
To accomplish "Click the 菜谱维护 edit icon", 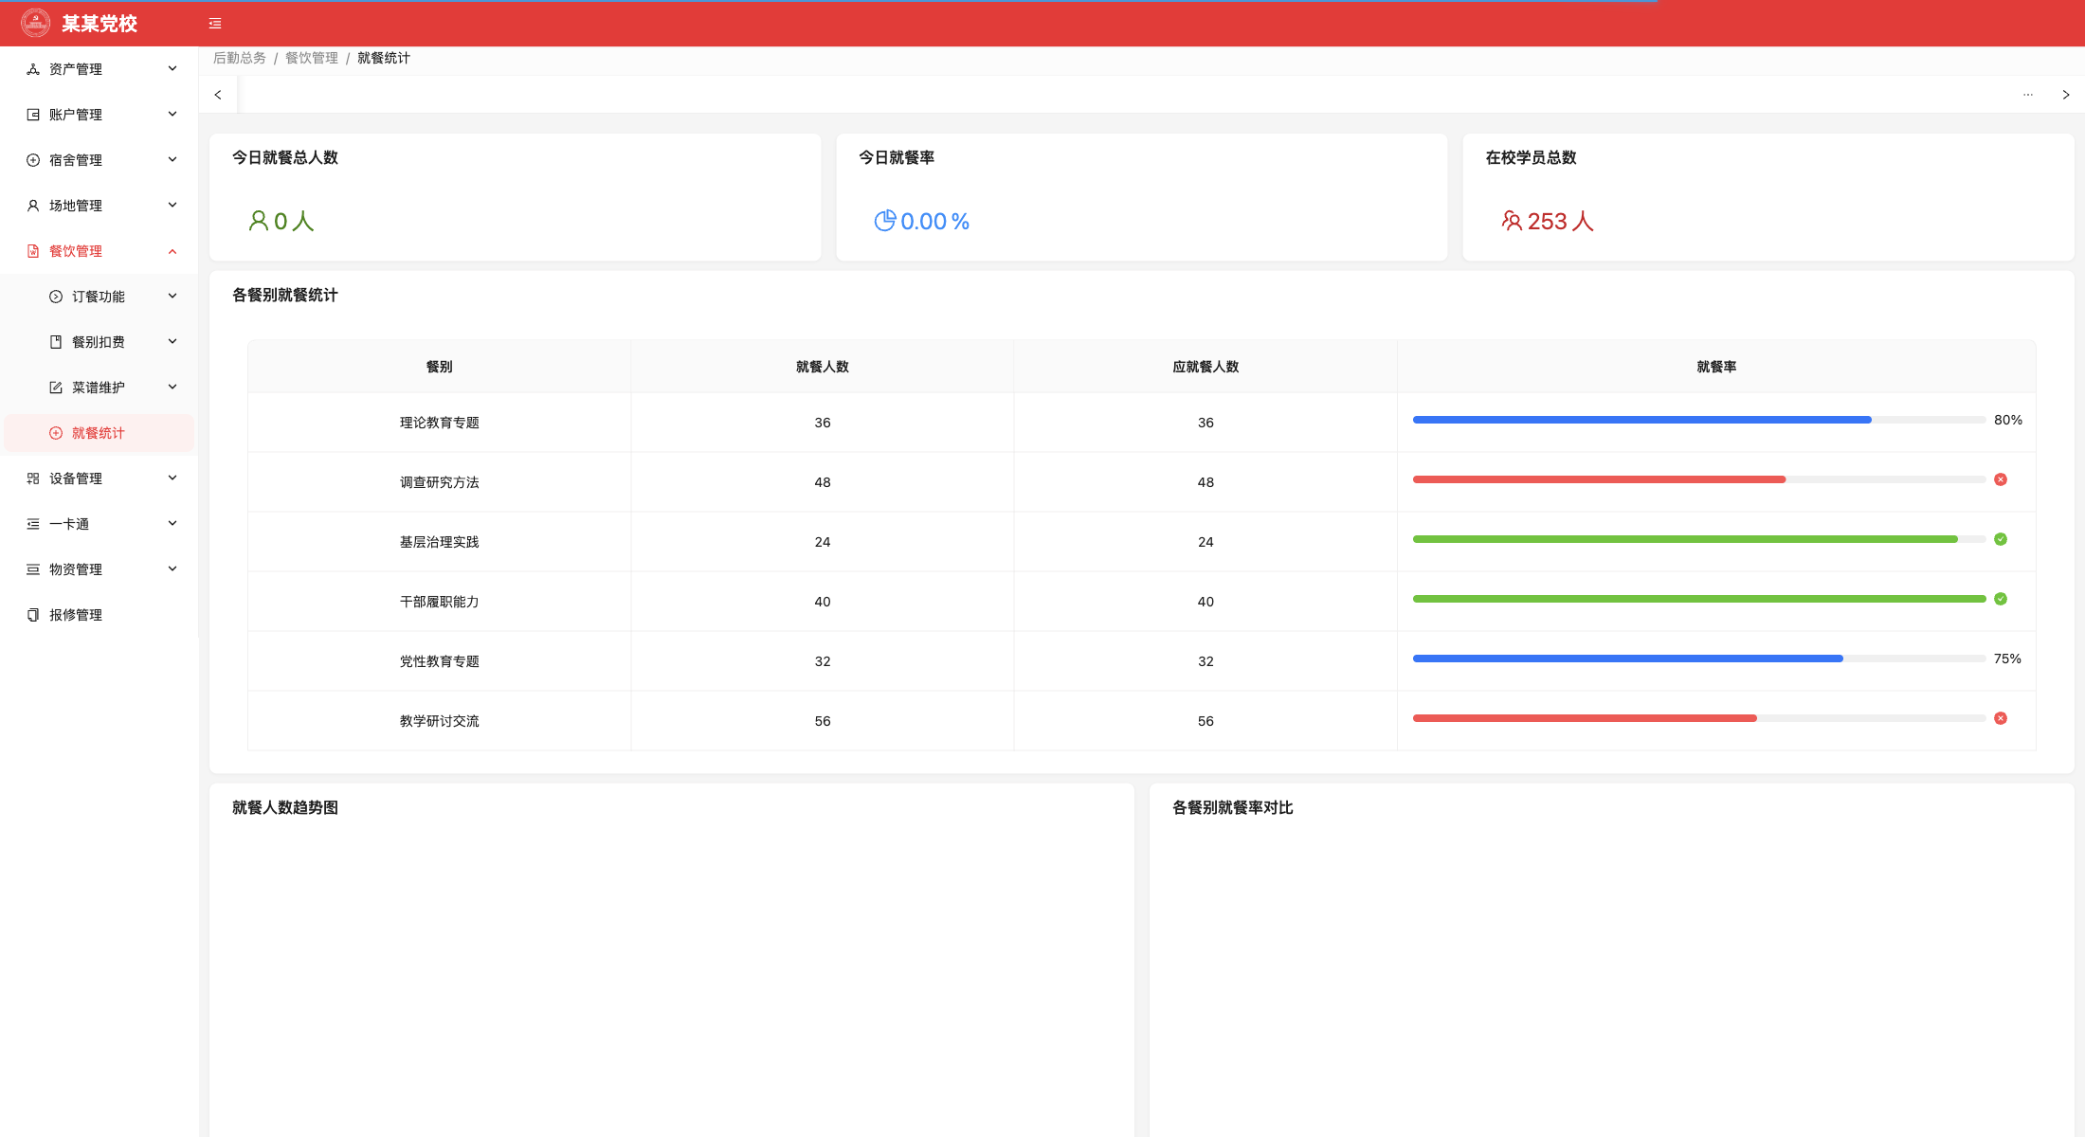I will [x=56, y=388].
